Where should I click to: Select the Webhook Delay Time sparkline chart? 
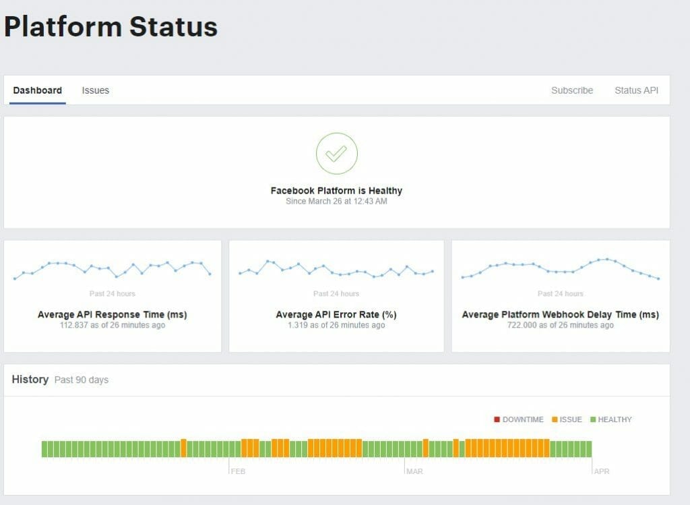[559, 268]
